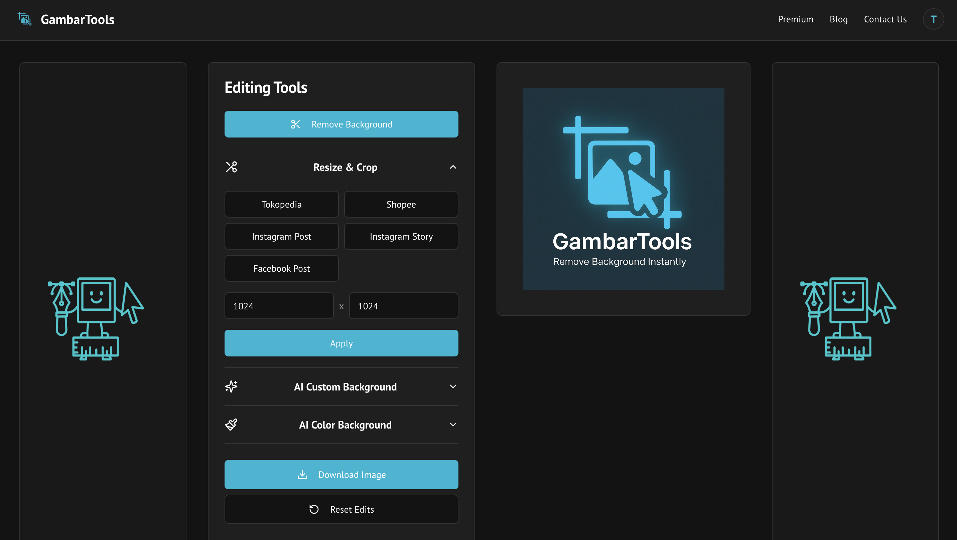Open the Contact Us page
This screenshot has width=957, height=540.
click(x=885, y=19)
